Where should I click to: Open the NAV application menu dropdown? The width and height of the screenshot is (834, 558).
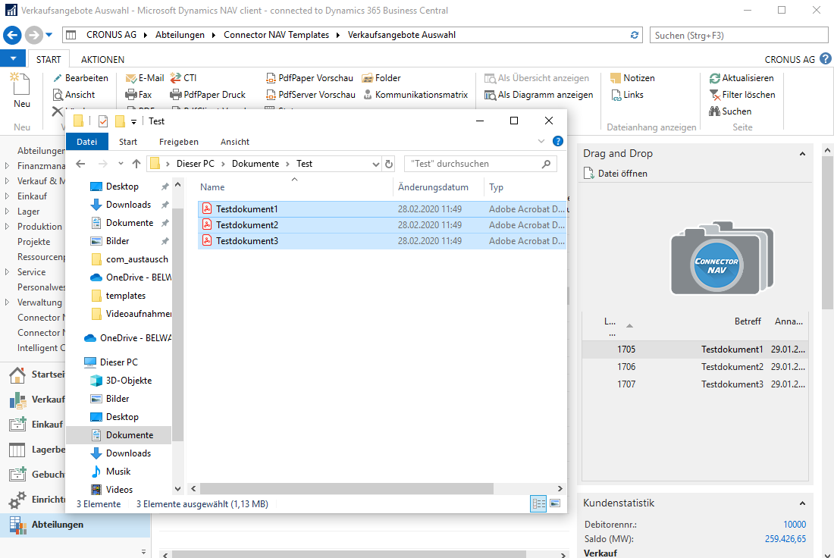point(14,58)
